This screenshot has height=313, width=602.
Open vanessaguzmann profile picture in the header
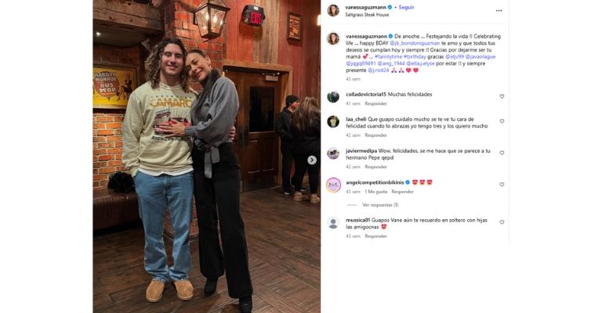point(333,10)
